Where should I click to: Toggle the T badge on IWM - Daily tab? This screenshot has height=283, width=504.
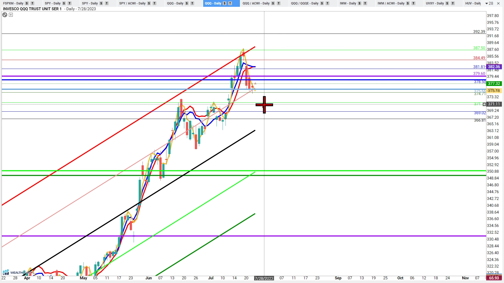tap(365, 3)
